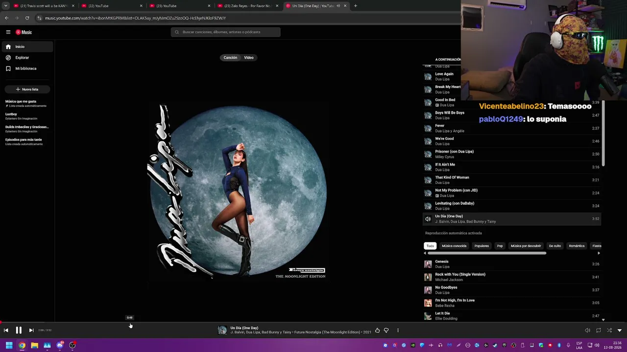Play Levitating (con DaBaby) from the queue
This screenshot has height=352, width=627.
pos(512,206)
